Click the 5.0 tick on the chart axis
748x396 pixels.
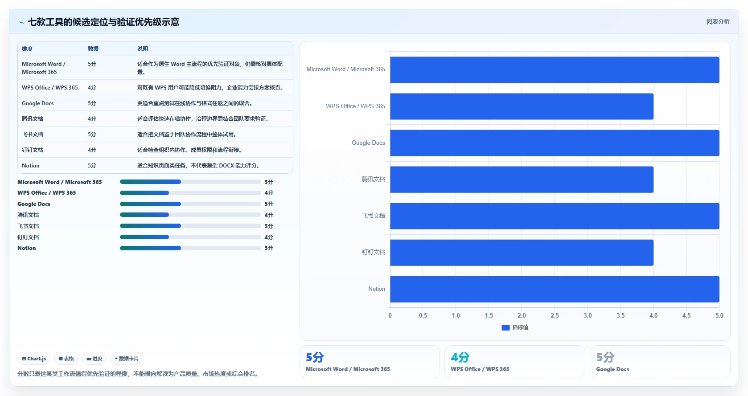(719, 315)
